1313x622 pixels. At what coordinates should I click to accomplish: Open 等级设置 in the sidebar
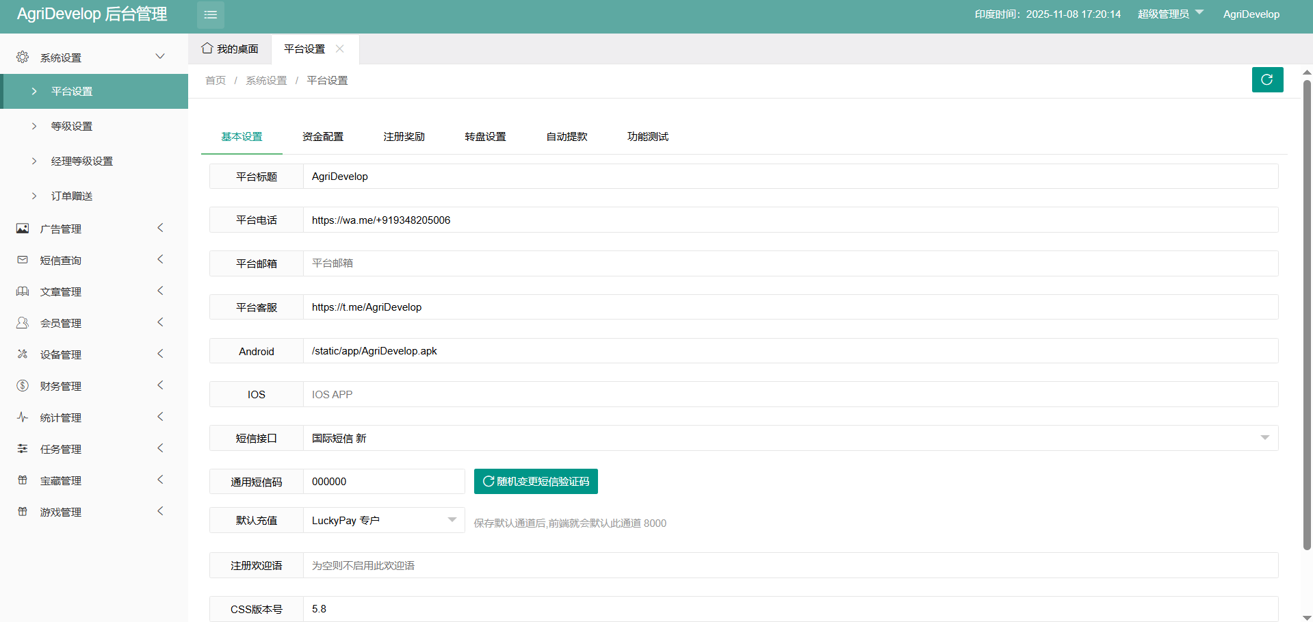(72, 126)
